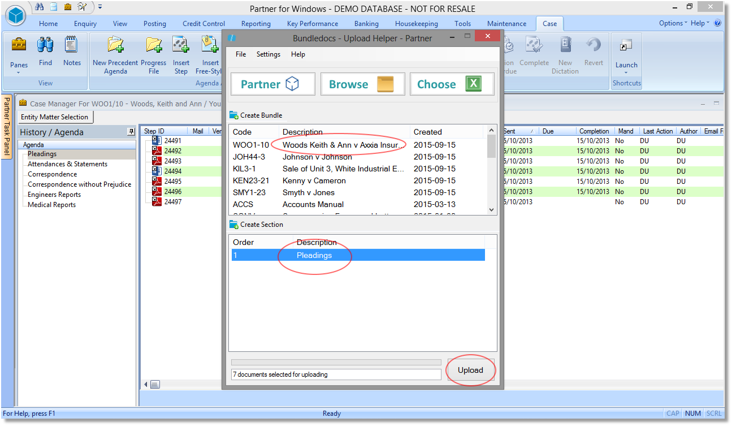The image size is (732, 426).
Task: Open Notes from the ribbon
Action: (x=72, y=51)
